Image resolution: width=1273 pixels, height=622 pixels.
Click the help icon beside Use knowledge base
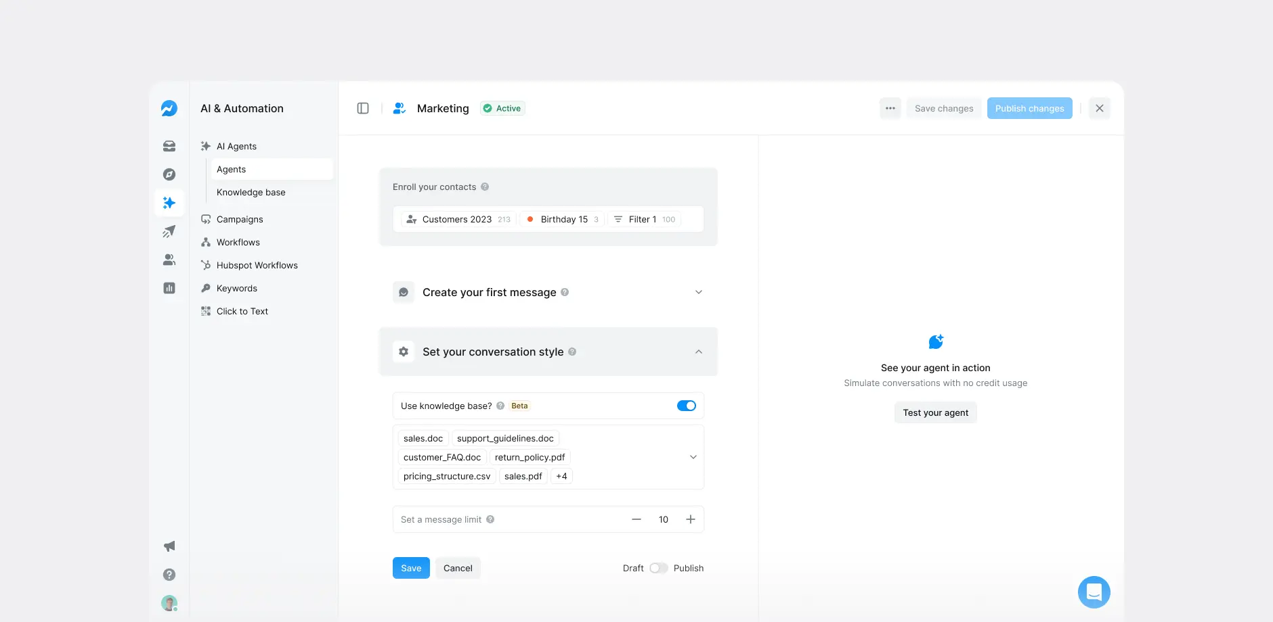[500, 406]
